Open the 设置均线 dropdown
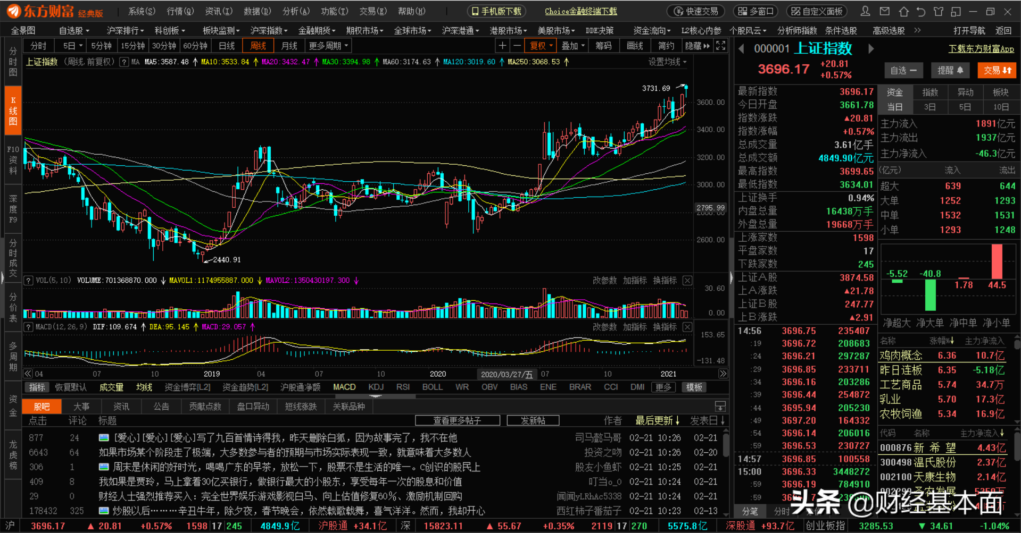 (x=667, y=62)
